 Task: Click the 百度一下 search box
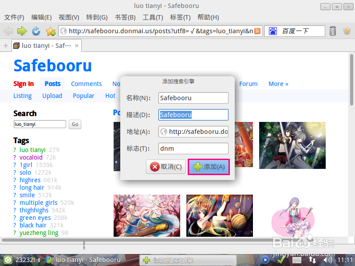295,31
